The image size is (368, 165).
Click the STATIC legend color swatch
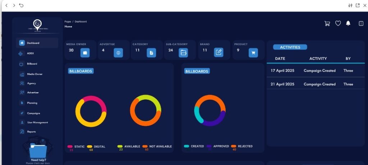[x=70, y=146]
